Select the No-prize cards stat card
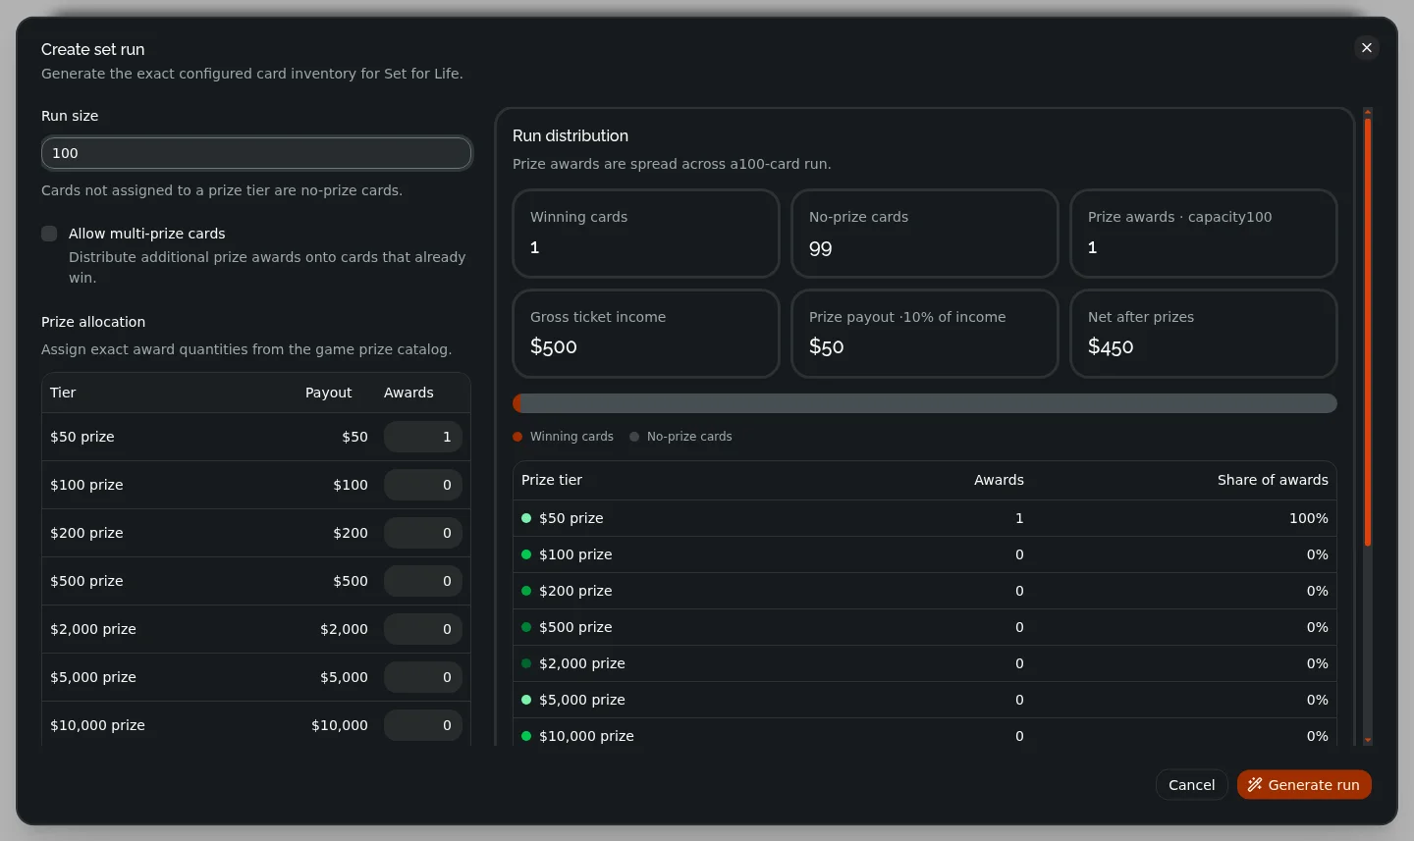The height and width of the screenshot is (841, 1414). pyautogui.click(x=925, y=234)
